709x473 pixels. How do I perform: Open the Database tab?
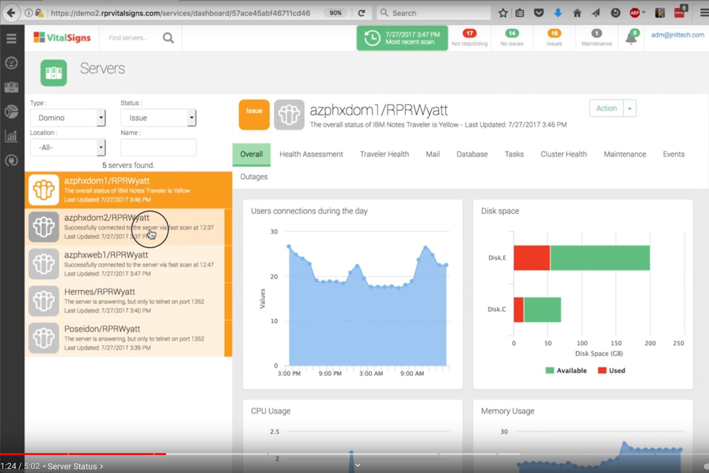472,154
